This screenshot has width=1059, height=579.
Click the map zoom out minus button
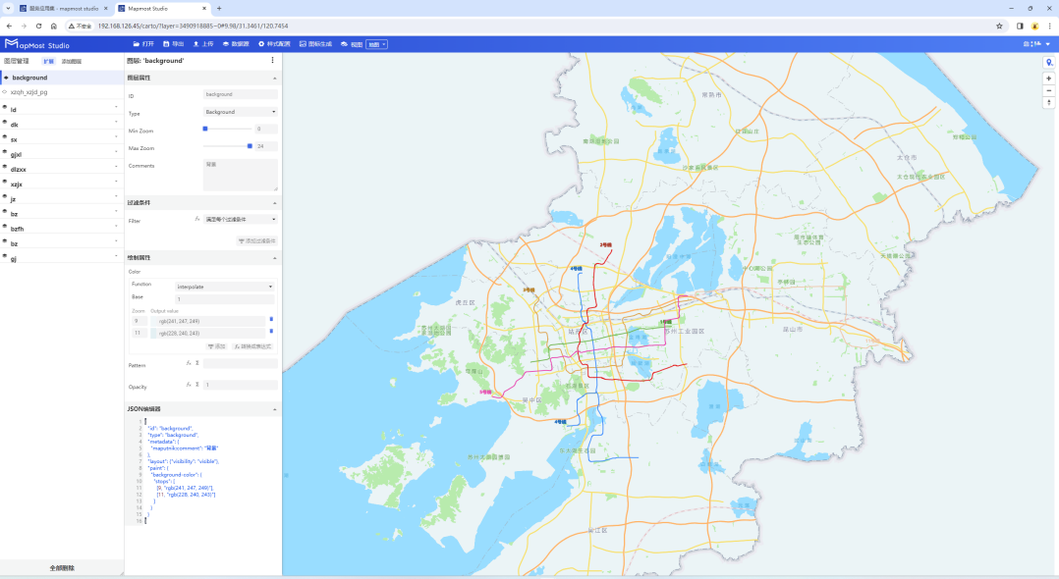coord(1048,90)
